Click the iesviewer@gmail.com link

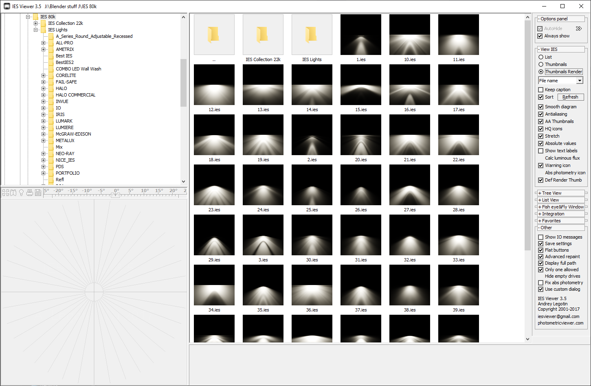tap(558, 316)
